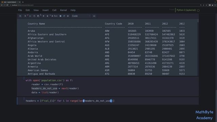
Task: Open the Insert menu
Action: 45,10
